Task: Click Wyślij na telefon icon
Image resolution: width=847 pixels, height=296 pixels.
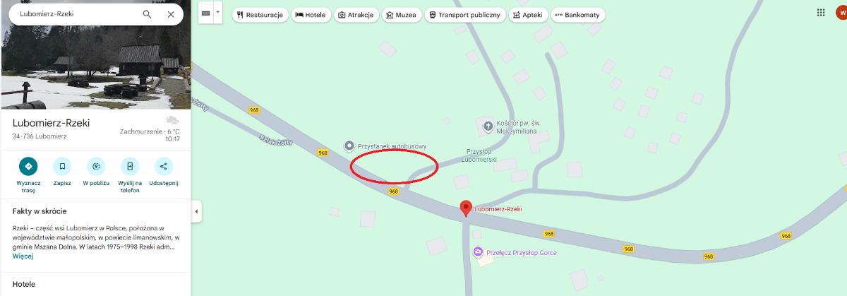Action: click(x=130, y=166)
